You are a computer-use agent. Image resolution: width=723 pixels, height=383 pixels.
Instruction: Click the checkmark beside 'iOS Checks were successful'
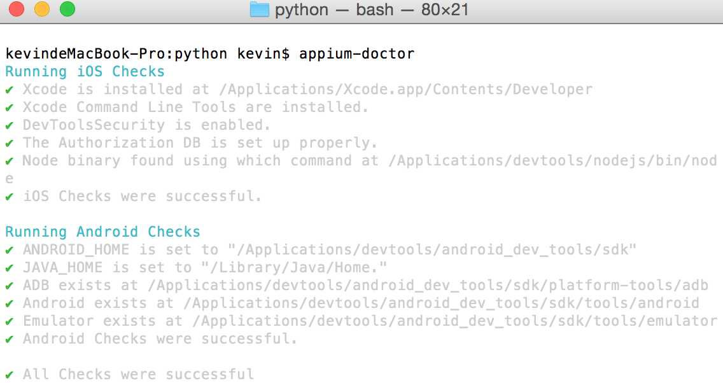click(9, 197)
